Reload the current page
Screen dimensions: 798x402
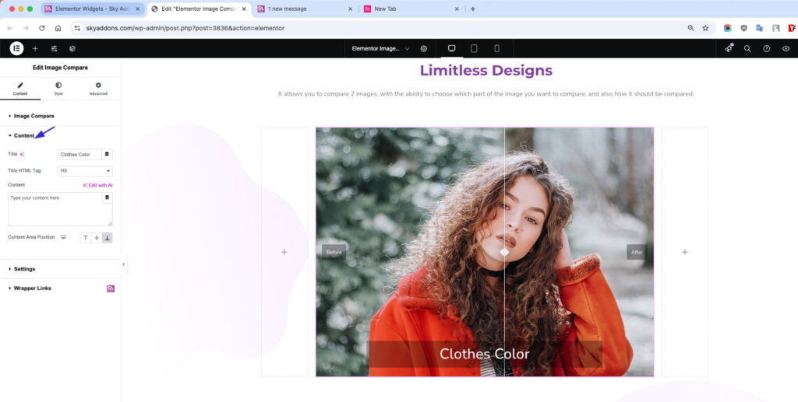[x=42, y=29]
